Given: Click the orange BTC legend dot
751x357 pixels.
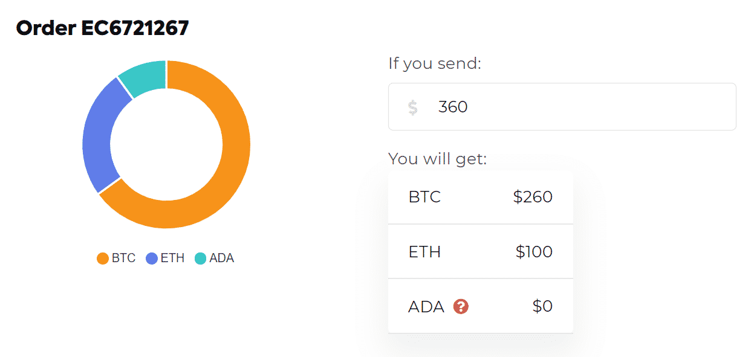Looking at the screenshot, I should pyautogui.click(x=103, y=259).
